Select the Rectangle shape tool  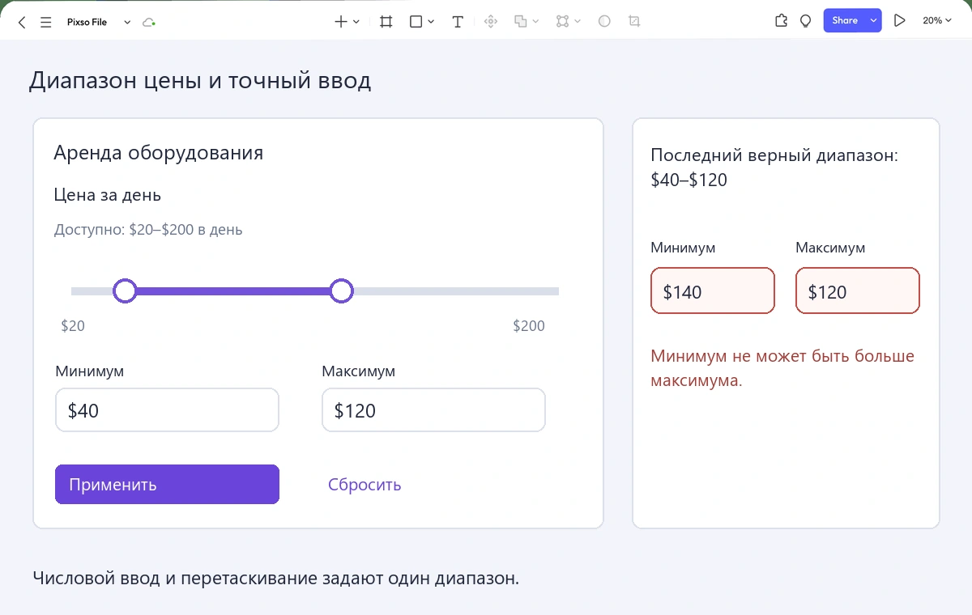tap(416, 22)
